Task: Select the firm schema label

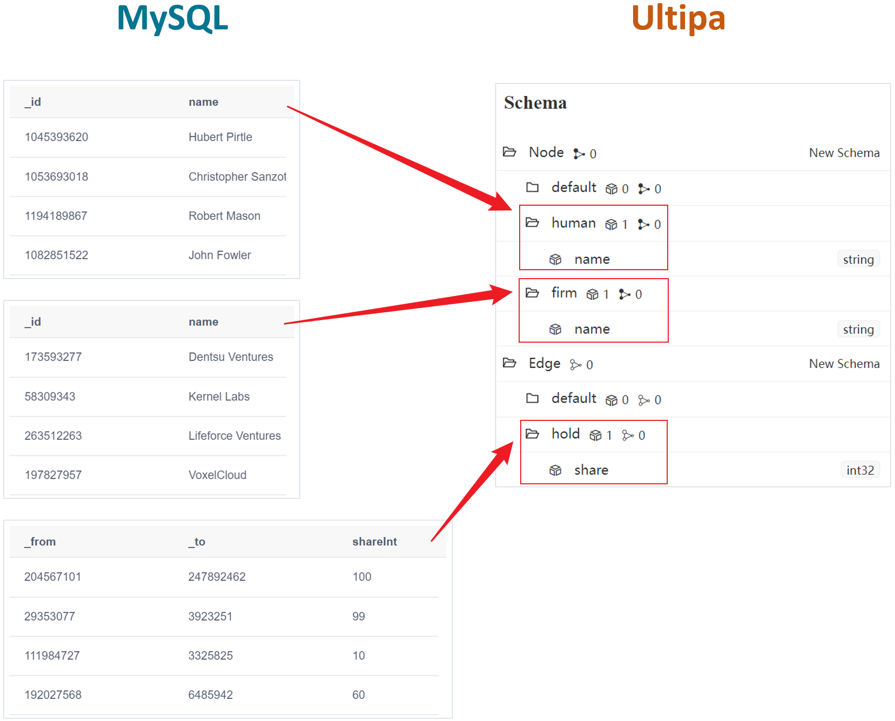Action: click(564, 293)
